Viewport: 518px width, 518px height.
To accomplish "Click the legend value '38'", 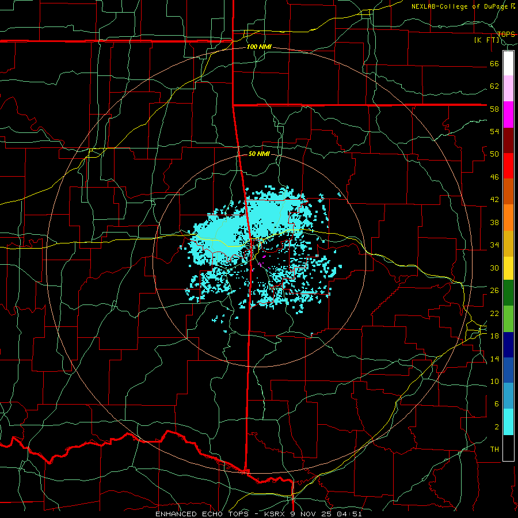I will (x=494, y=222).
